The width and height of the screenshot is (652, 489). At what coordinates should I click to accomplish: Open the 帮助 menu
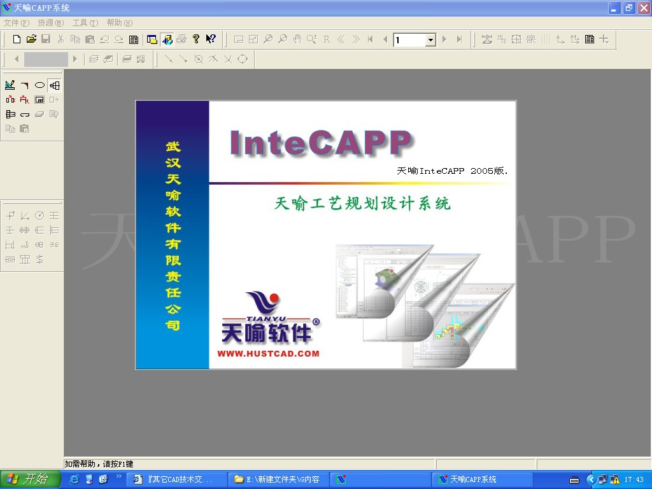[120, 23]
